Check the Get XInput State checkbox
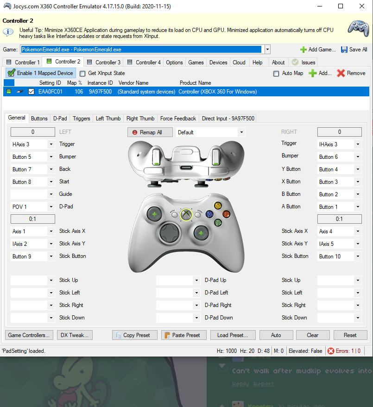The width and height of the screenshot is (373, 407). (82, 74)
